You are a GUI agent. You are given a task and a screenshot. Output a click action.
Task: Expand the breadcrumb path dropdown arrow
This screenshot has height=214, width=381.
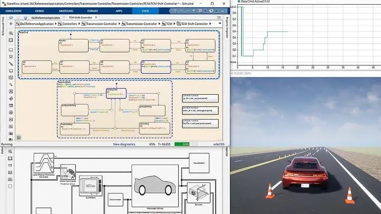point(220,24)
